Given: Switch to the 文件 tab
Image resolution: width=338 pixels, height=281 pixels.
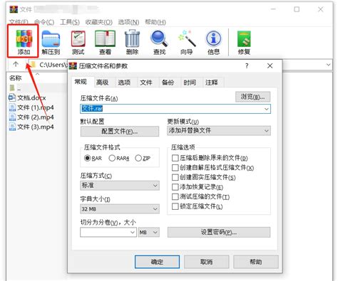Looking at the screenshot, I should pyautogui.click(x=146, y=83).
